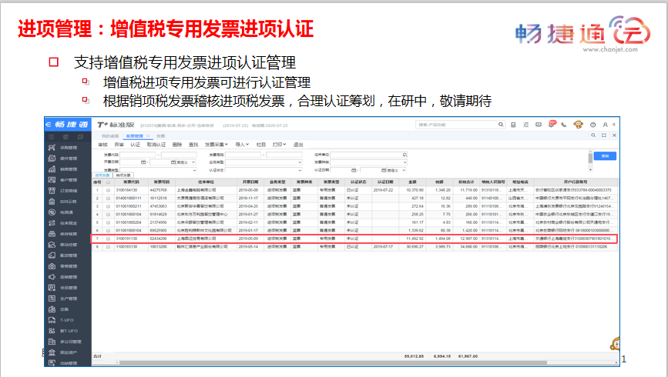Open 移动仓管 sidebar icon
668x377 pixels.
click(x=52, y=245)
